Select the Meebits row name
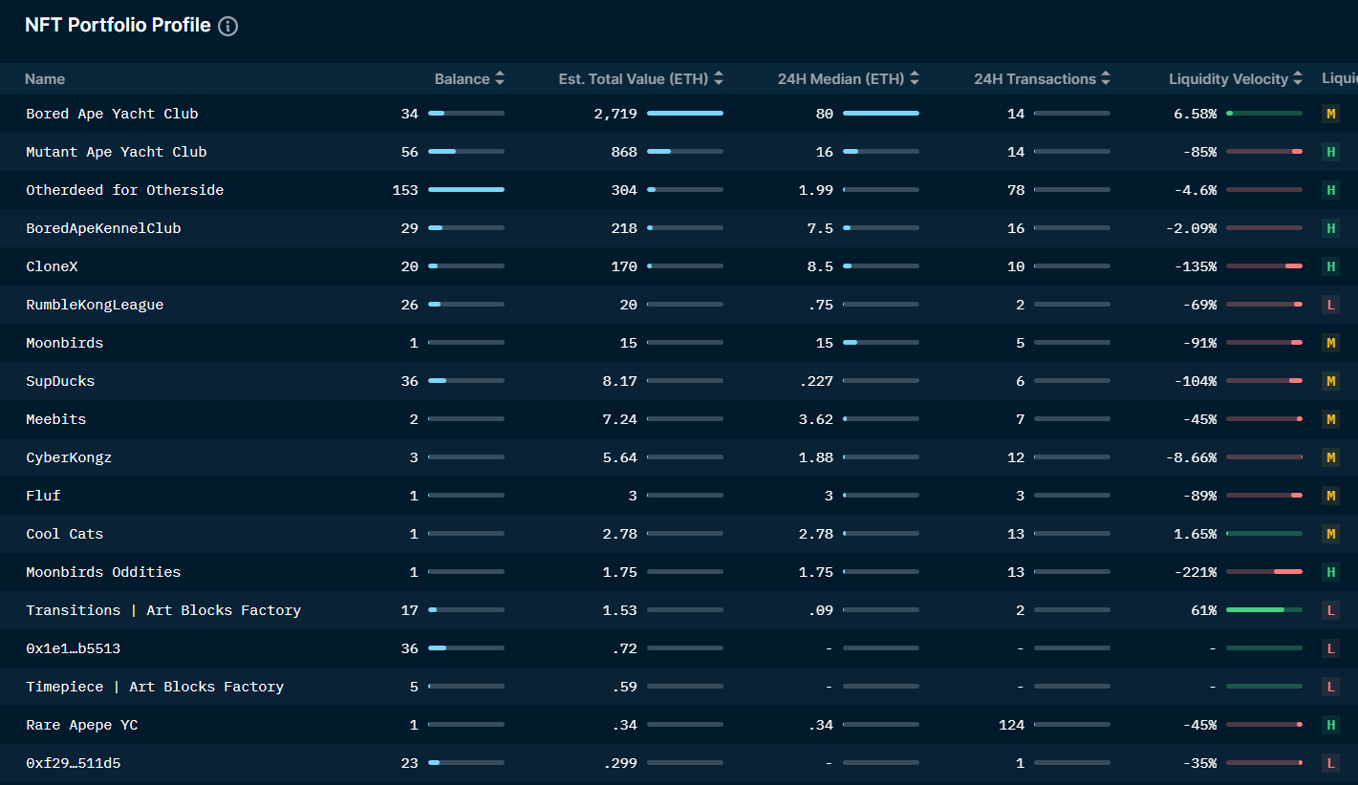 point(56,419)
